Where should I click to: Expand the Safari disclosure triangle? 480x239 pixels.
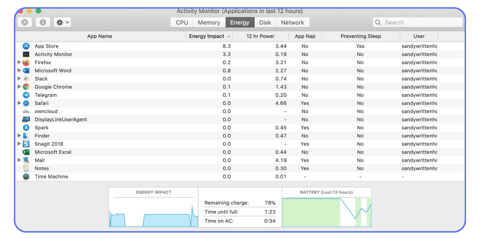coord(19,103)
